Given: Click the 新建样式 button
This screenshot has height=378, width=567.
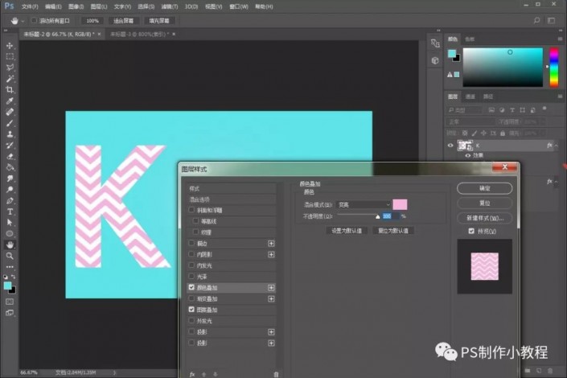Looking at the screenshot, I should coord(484,218).
